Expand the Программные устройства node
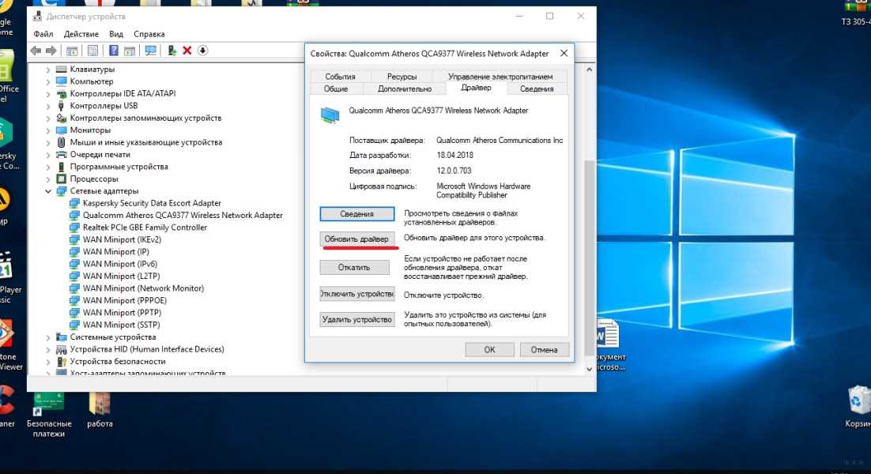This screenshot has width=871, height=474. [47, 167]
